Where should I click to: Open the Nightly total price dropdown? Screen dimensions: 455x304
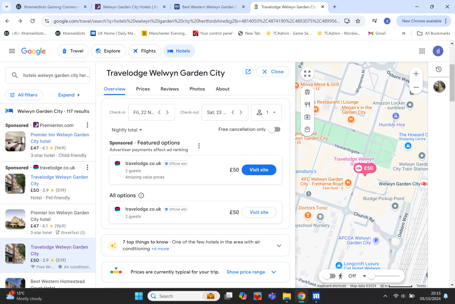click(x=126, y=129)
